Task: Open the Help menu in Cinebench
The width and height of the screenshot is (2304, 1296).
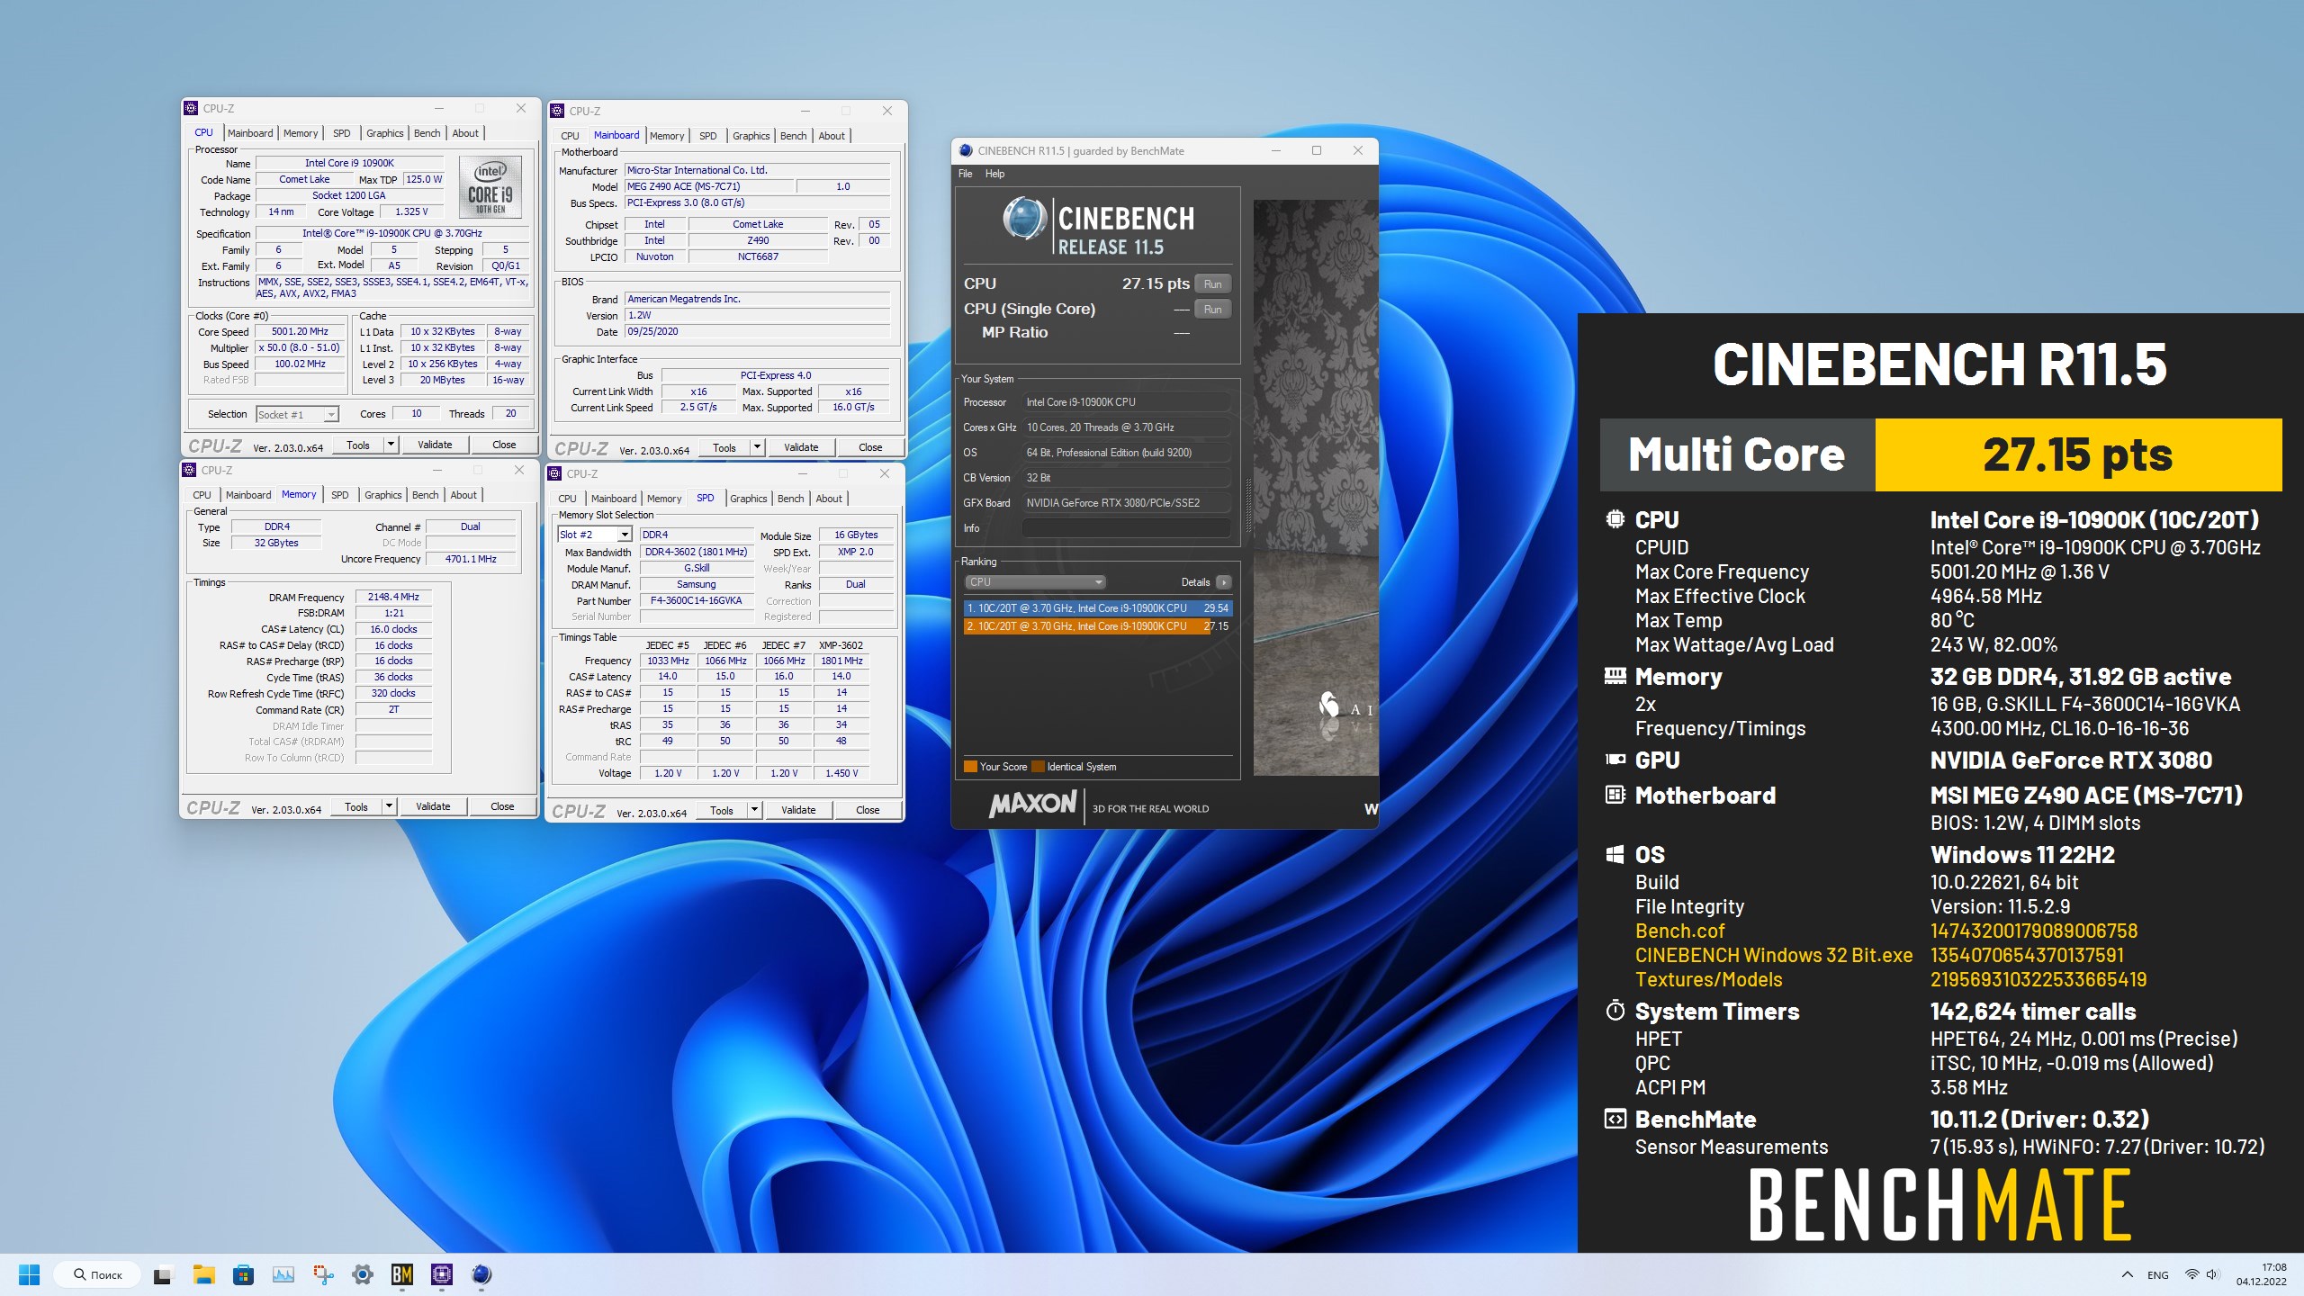Action: pos(994,174)
